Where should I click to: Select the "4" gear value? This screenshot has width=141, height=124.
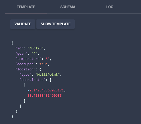[x=34, y=54]
